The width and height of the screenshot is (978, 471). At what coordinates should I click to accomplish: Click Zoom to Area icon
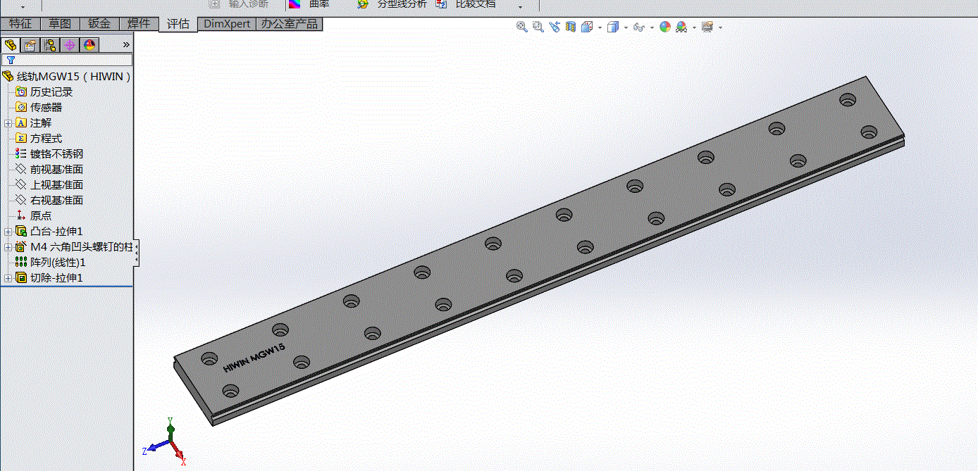(x=538, y=27)
